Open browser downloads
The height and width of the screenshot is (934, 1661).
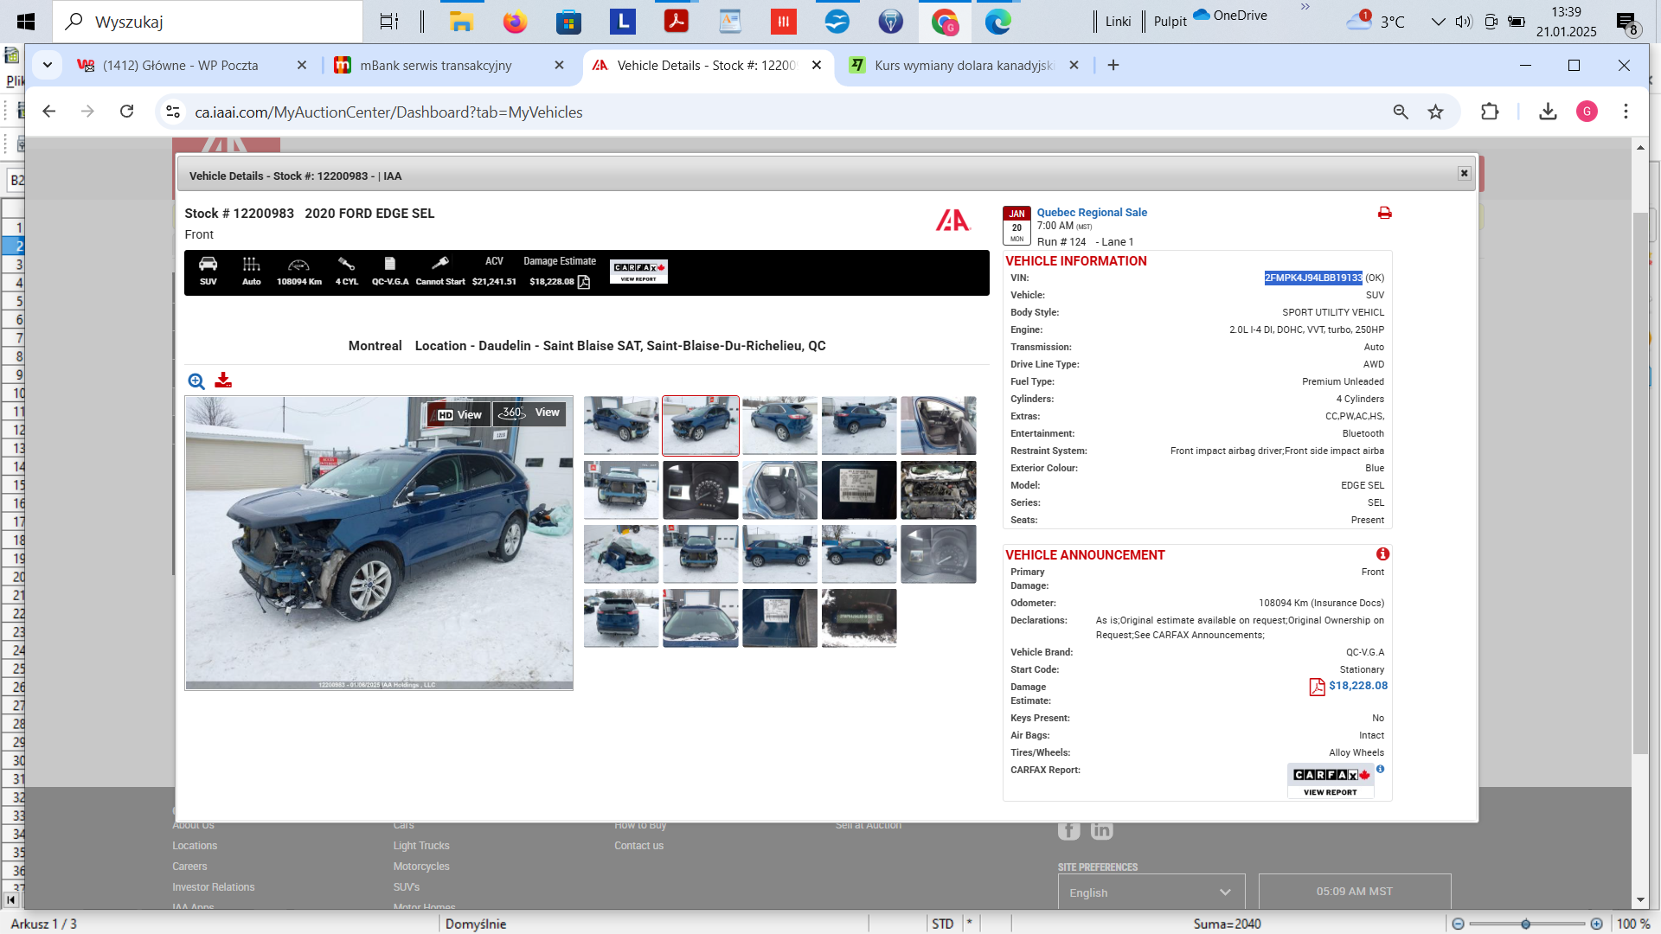tap(1549, 112)
